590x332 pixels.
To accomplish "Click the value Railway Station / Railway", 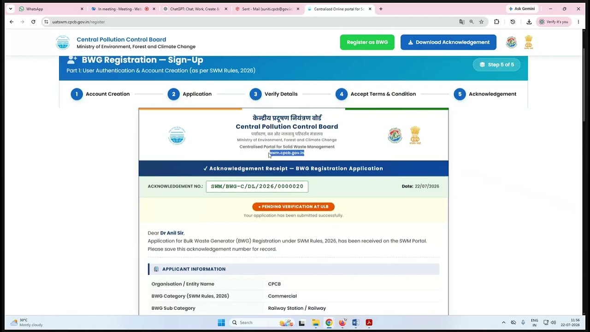I will [297, 308].
